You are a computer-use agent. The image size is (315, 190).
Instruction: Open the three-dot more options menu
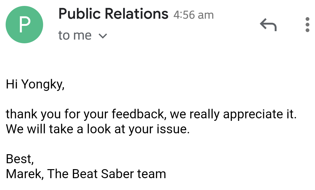tap(307, 25)
